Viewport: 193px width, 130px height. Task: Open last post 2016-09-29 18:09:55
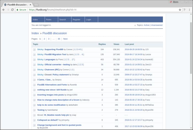click(x=133, y=50)
